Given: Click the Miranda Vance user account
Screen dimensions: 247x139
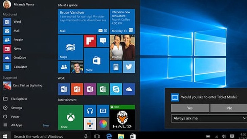Looking at the screenshot, I should (x=19, y=4).
